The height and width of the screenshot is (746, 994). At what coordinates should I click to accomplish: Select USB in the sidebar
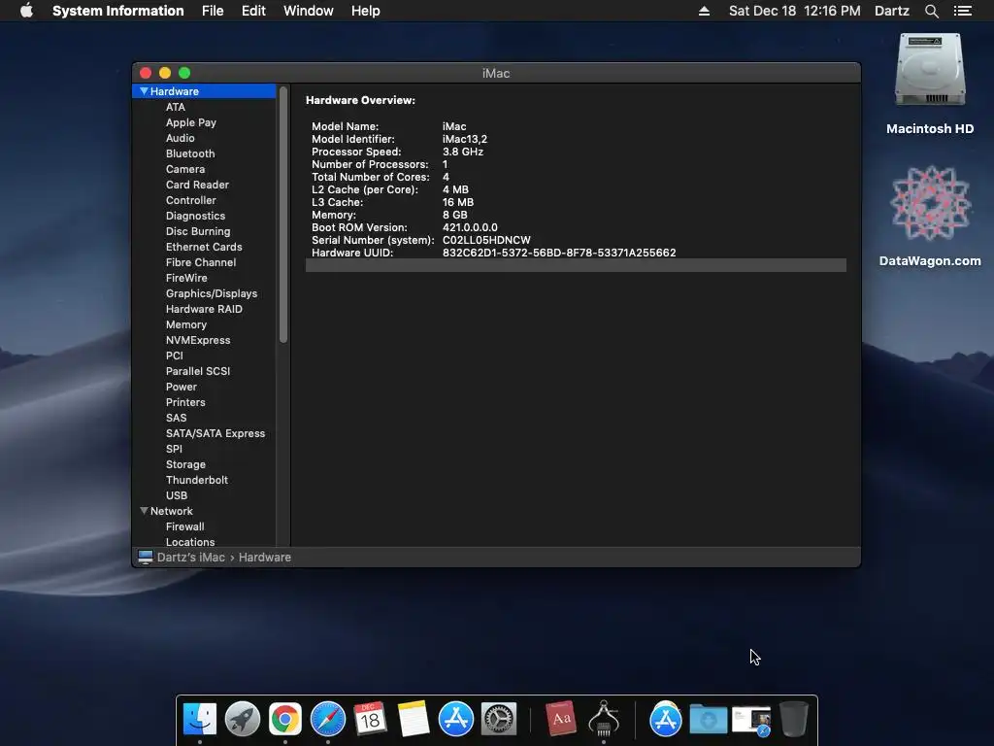pos(177,495)
